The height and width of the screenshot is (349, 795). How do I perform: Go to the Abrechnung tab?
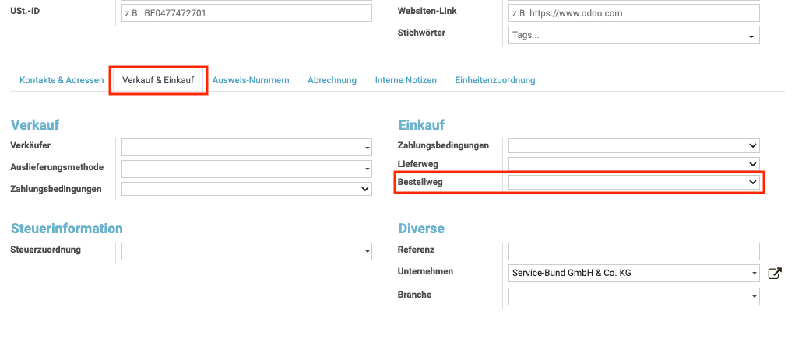tap(332, 80)
